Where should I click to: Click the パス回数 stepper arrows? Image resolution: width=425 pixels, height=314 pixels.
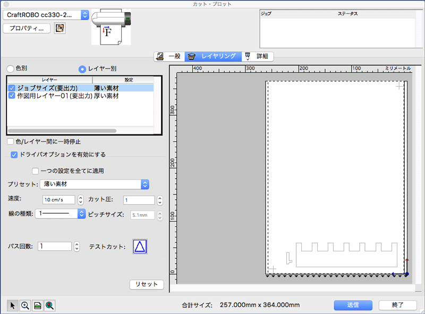pyautogui.click(x=77, y=247)
